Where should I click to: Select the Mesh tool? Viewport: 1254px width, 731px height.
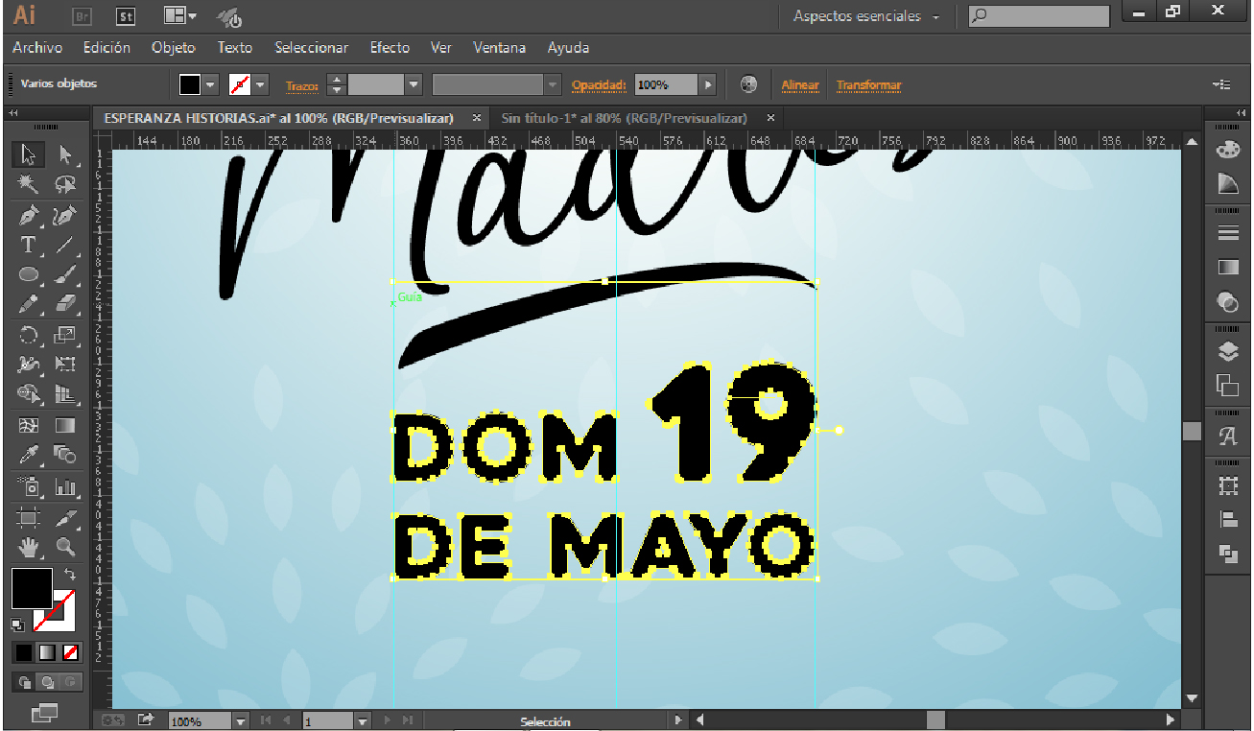coord(29,425)
